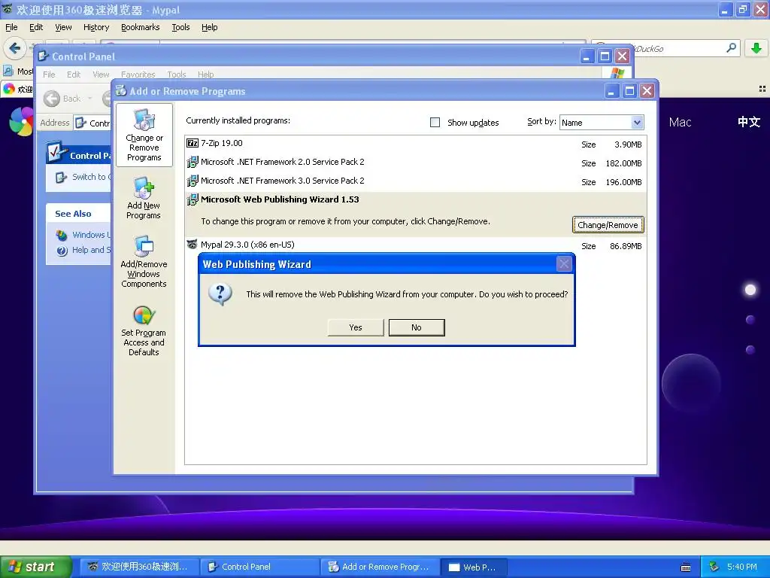
Task: Click Microsoft Web Publishing Wizard icon
Action: (192, 199)
